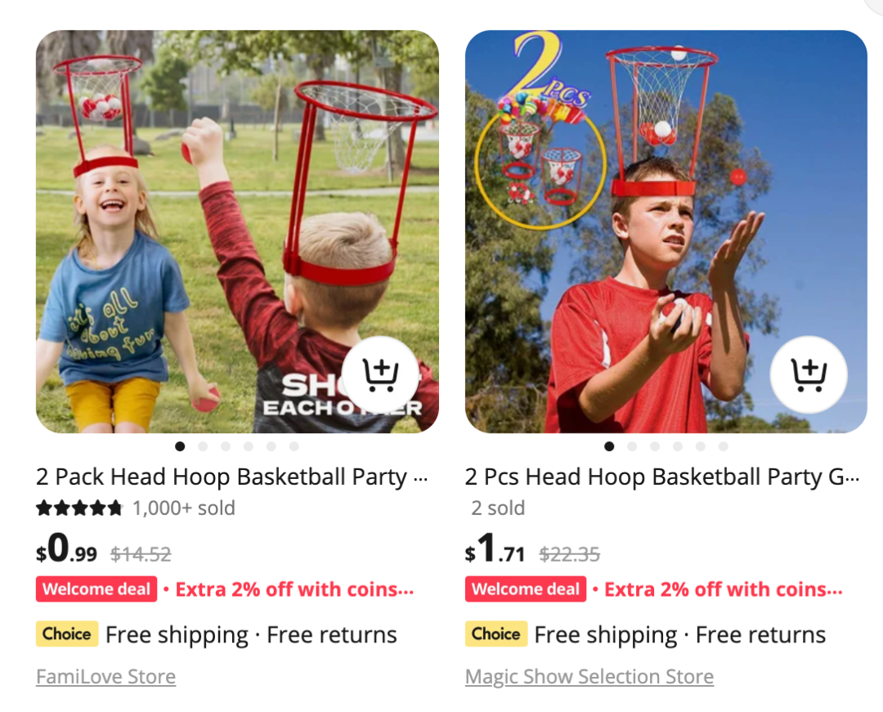Select second carousel dot on right product
This screenshot has height=712, width=883.
tap(632, 446)
